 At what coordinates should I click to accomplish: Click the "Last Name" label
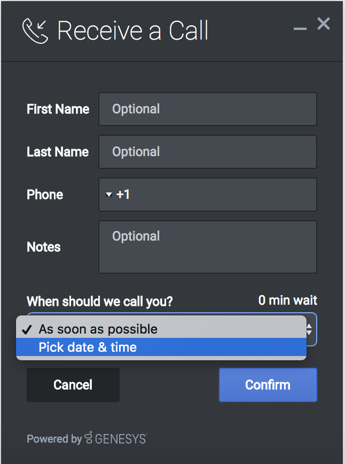tap(58, 152)
